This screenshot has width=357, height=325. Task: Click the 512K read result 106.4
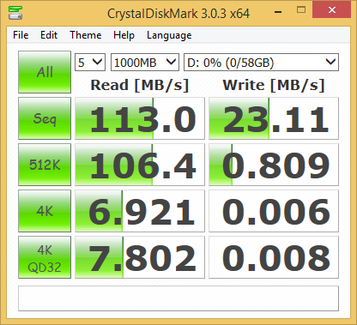[x=140, y=165]
